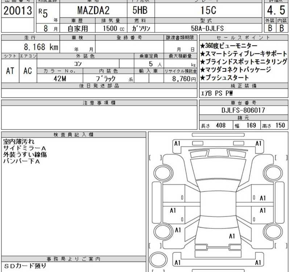Screen dimensions: 290x272
Task: Click air conditioner value AC
Action: (28, 71)
